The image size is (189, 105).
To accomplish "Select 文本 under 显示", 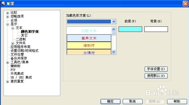I will pos(19,28).
